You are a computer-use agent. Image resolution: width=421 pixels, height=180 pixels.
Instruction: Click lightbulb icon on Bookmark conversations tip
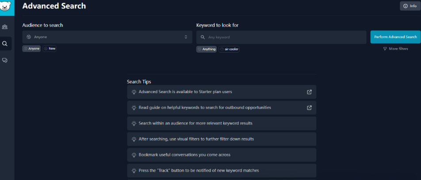(x=134, y=155)
